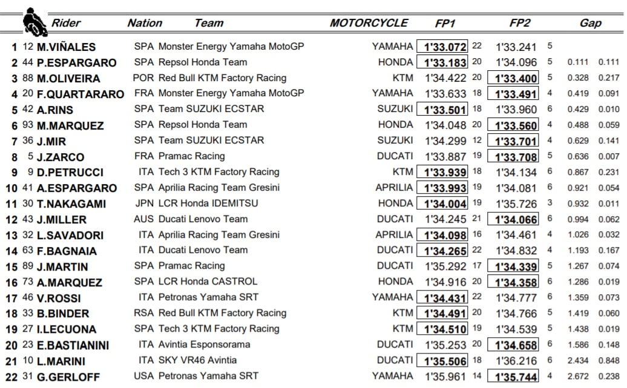
Task: Click the boxed FP1 time 1'33.072
Action: pos(442,47)
